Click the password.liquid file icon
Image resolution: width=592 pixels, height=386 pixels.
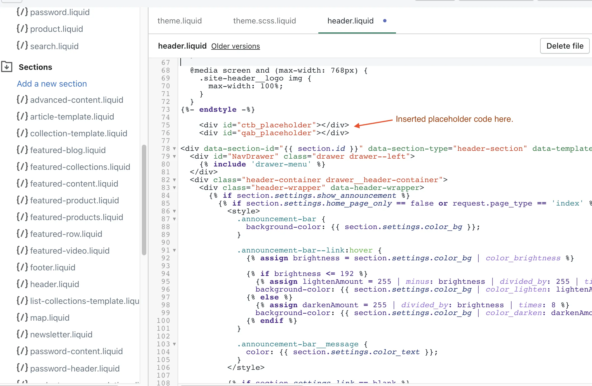tap(22, 12)
